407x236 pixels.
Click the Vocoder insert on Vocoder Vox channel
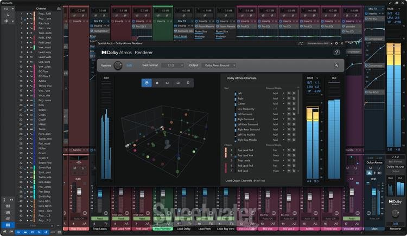352,27
